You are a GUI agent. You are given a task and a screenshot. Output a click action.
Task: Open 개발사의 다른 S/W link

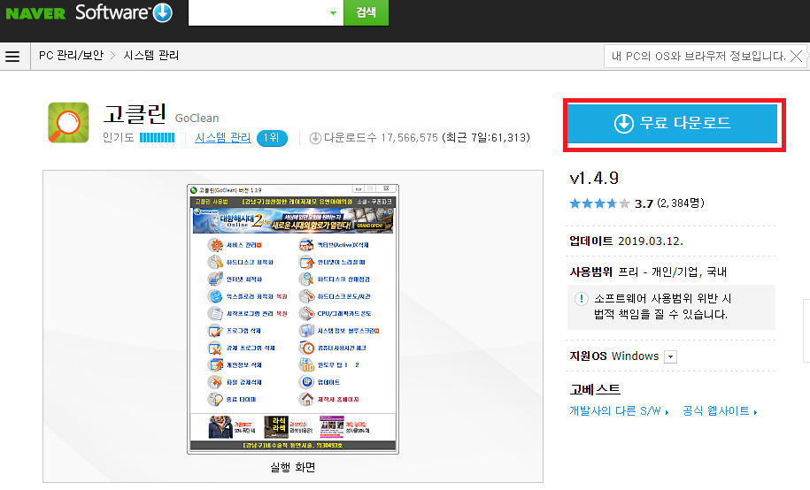(x=619, y=411)
